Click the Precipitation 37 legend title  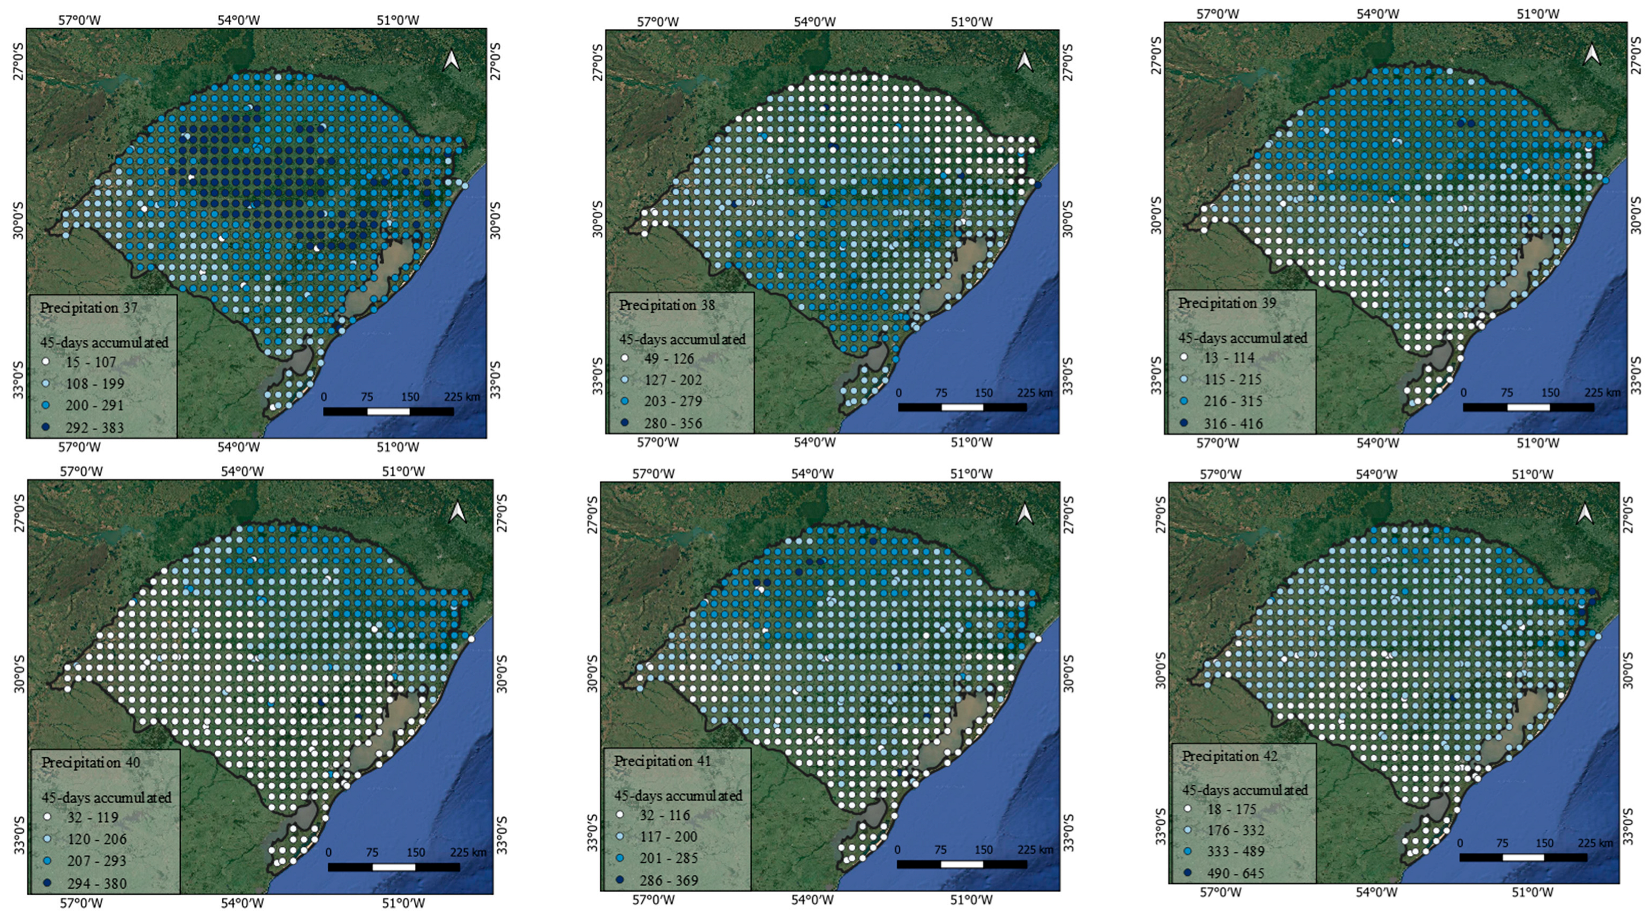click(88, 308)
